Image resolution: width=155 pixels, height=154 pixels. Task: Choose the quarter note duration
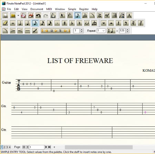coord(28,23)
